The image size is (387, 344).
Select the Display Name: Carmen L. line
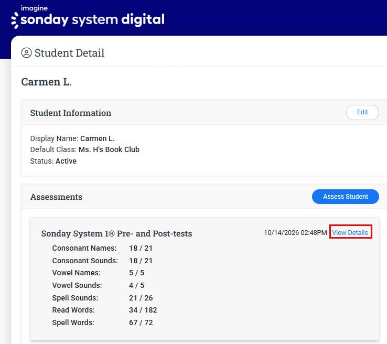click(x=72, y=138)
